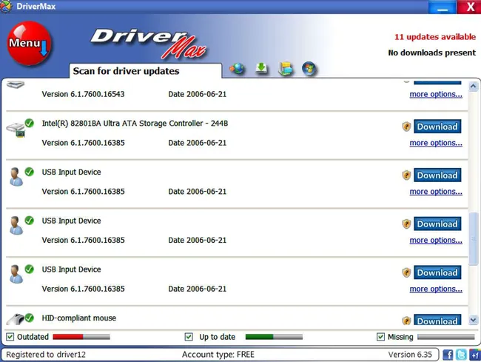Open more options for Intel storage controller

coord(436,143)
